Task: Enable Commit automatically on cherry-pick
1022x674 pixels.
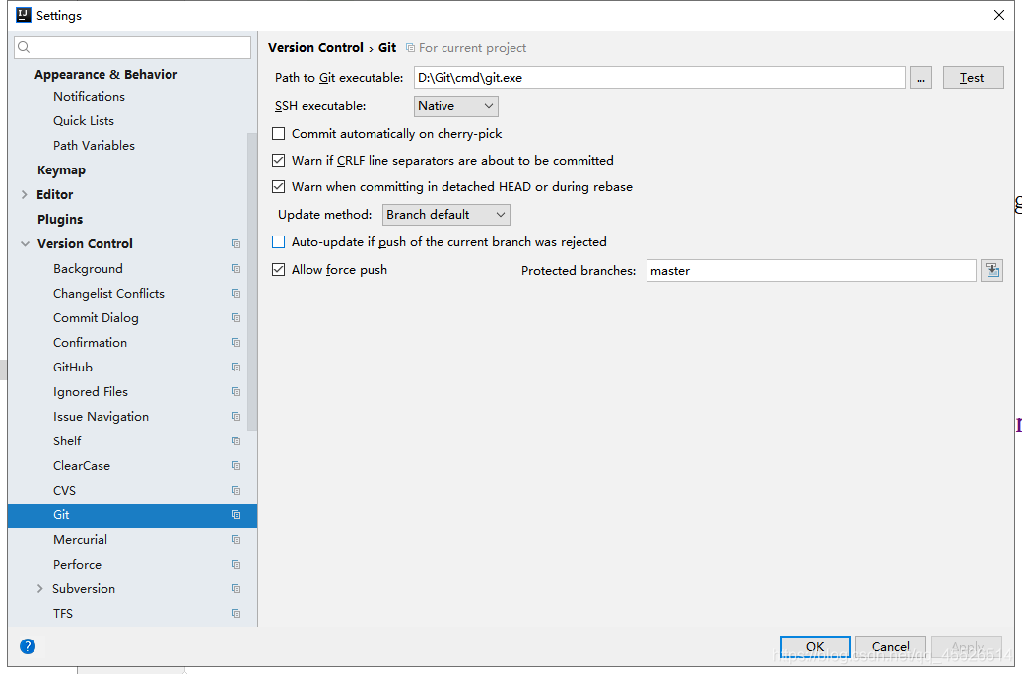Action: (278, 134)
